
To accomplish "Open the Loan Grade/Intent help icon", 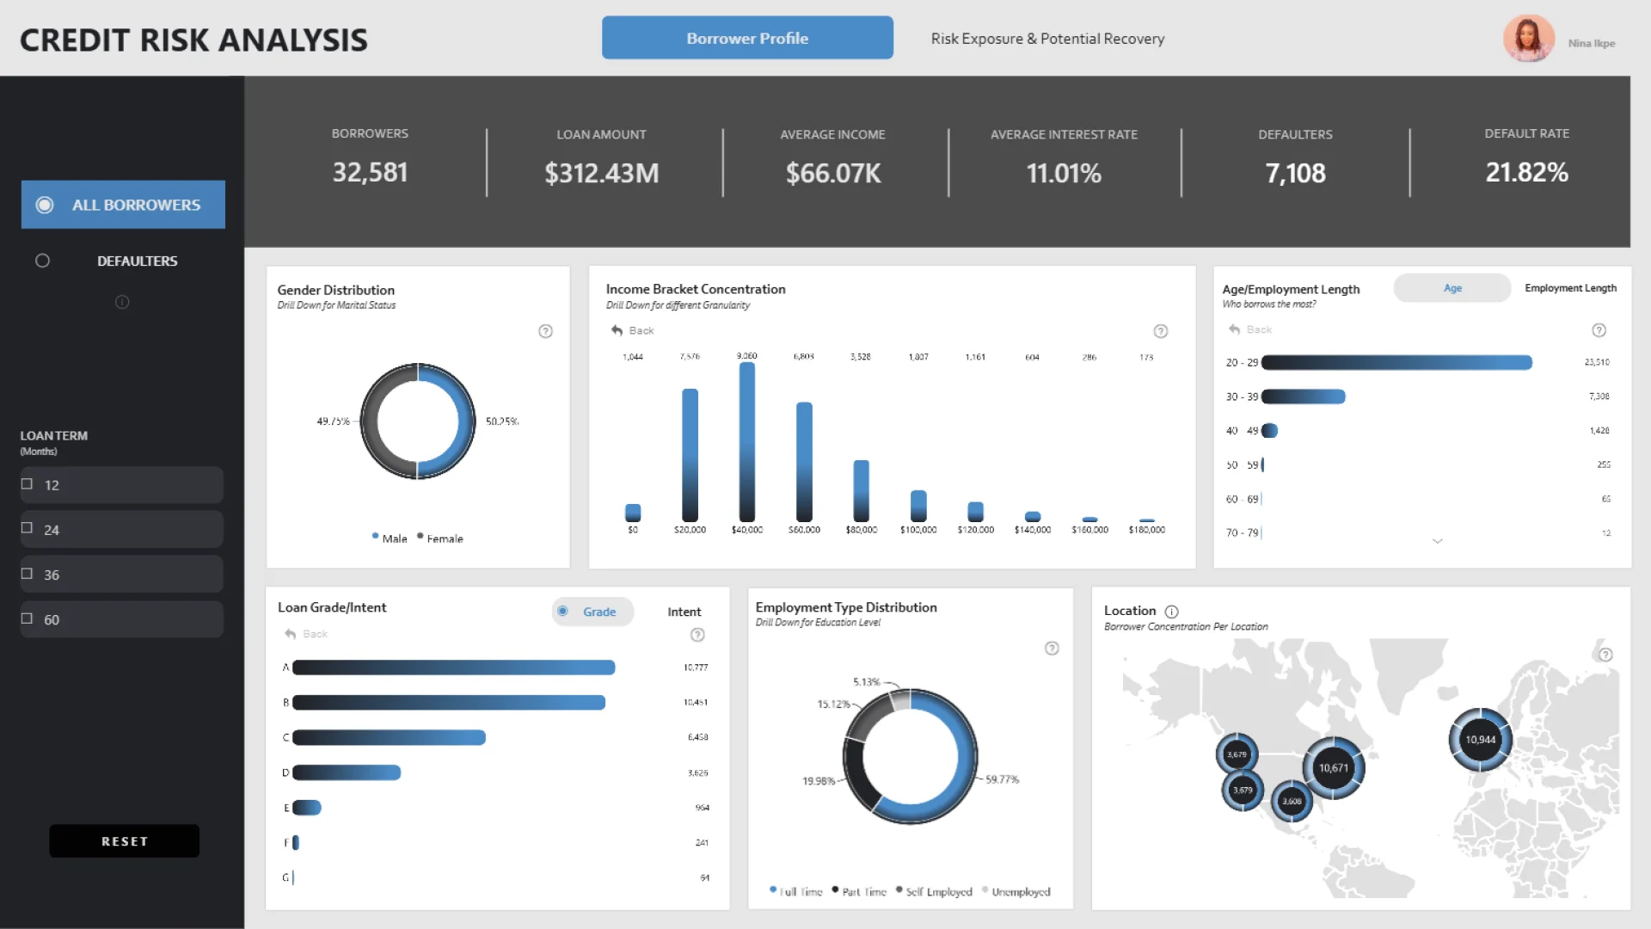I will pos(697,635).
